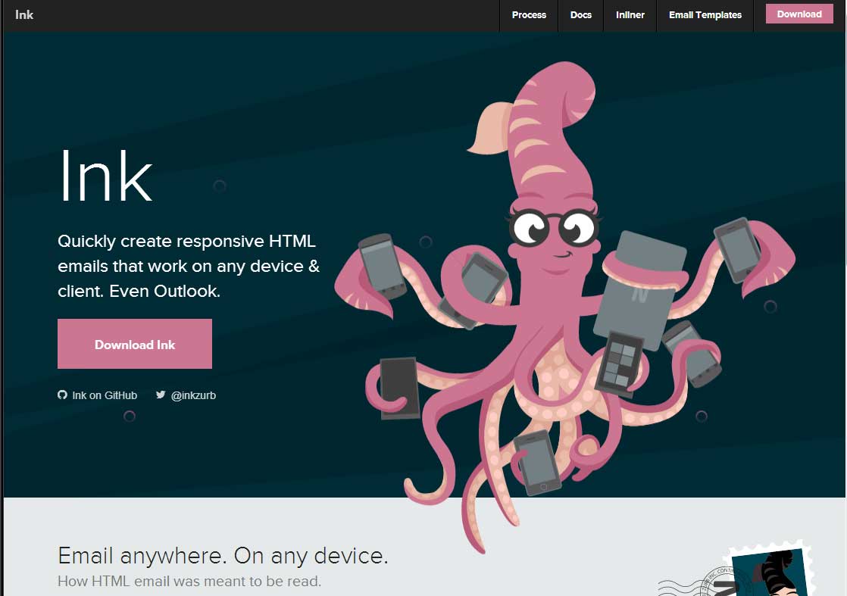847x596 pixels.
Task: Open the Docs navigation item
Action: [x=581, y=15]
